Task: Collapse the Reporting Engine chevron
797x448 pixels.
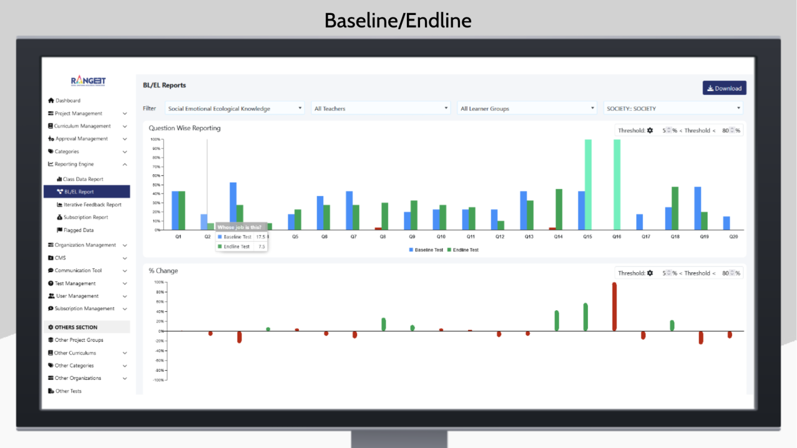Action: point(125,164)
